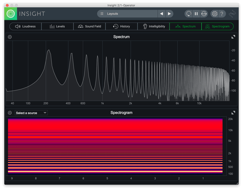The height and width of the screenshot is (190, 243).
Task: Open the Layouts list menu icon
Action: click(102, 14)
